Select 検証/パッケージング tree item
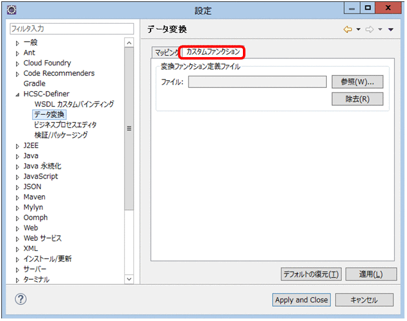 (x=61, y=135)
